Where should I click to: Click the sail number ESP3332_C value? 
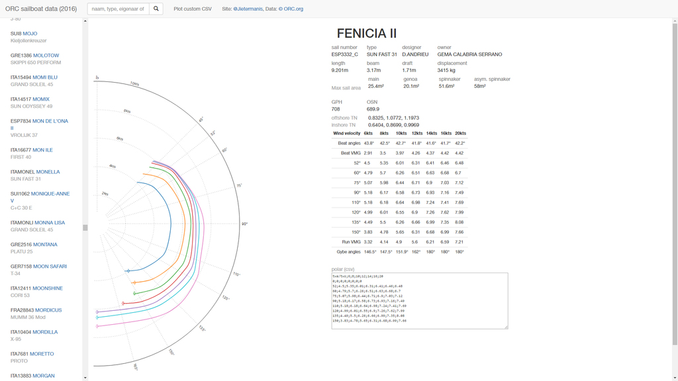tap(344, 54)
